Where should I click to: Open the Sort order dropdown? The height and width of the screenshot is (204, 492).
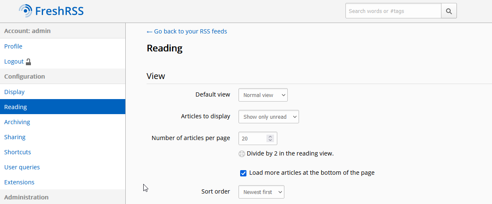(x=261, y=192)
